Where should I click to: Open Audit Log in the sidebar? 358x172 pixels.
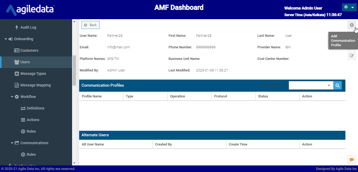click(x=28, y=27)
